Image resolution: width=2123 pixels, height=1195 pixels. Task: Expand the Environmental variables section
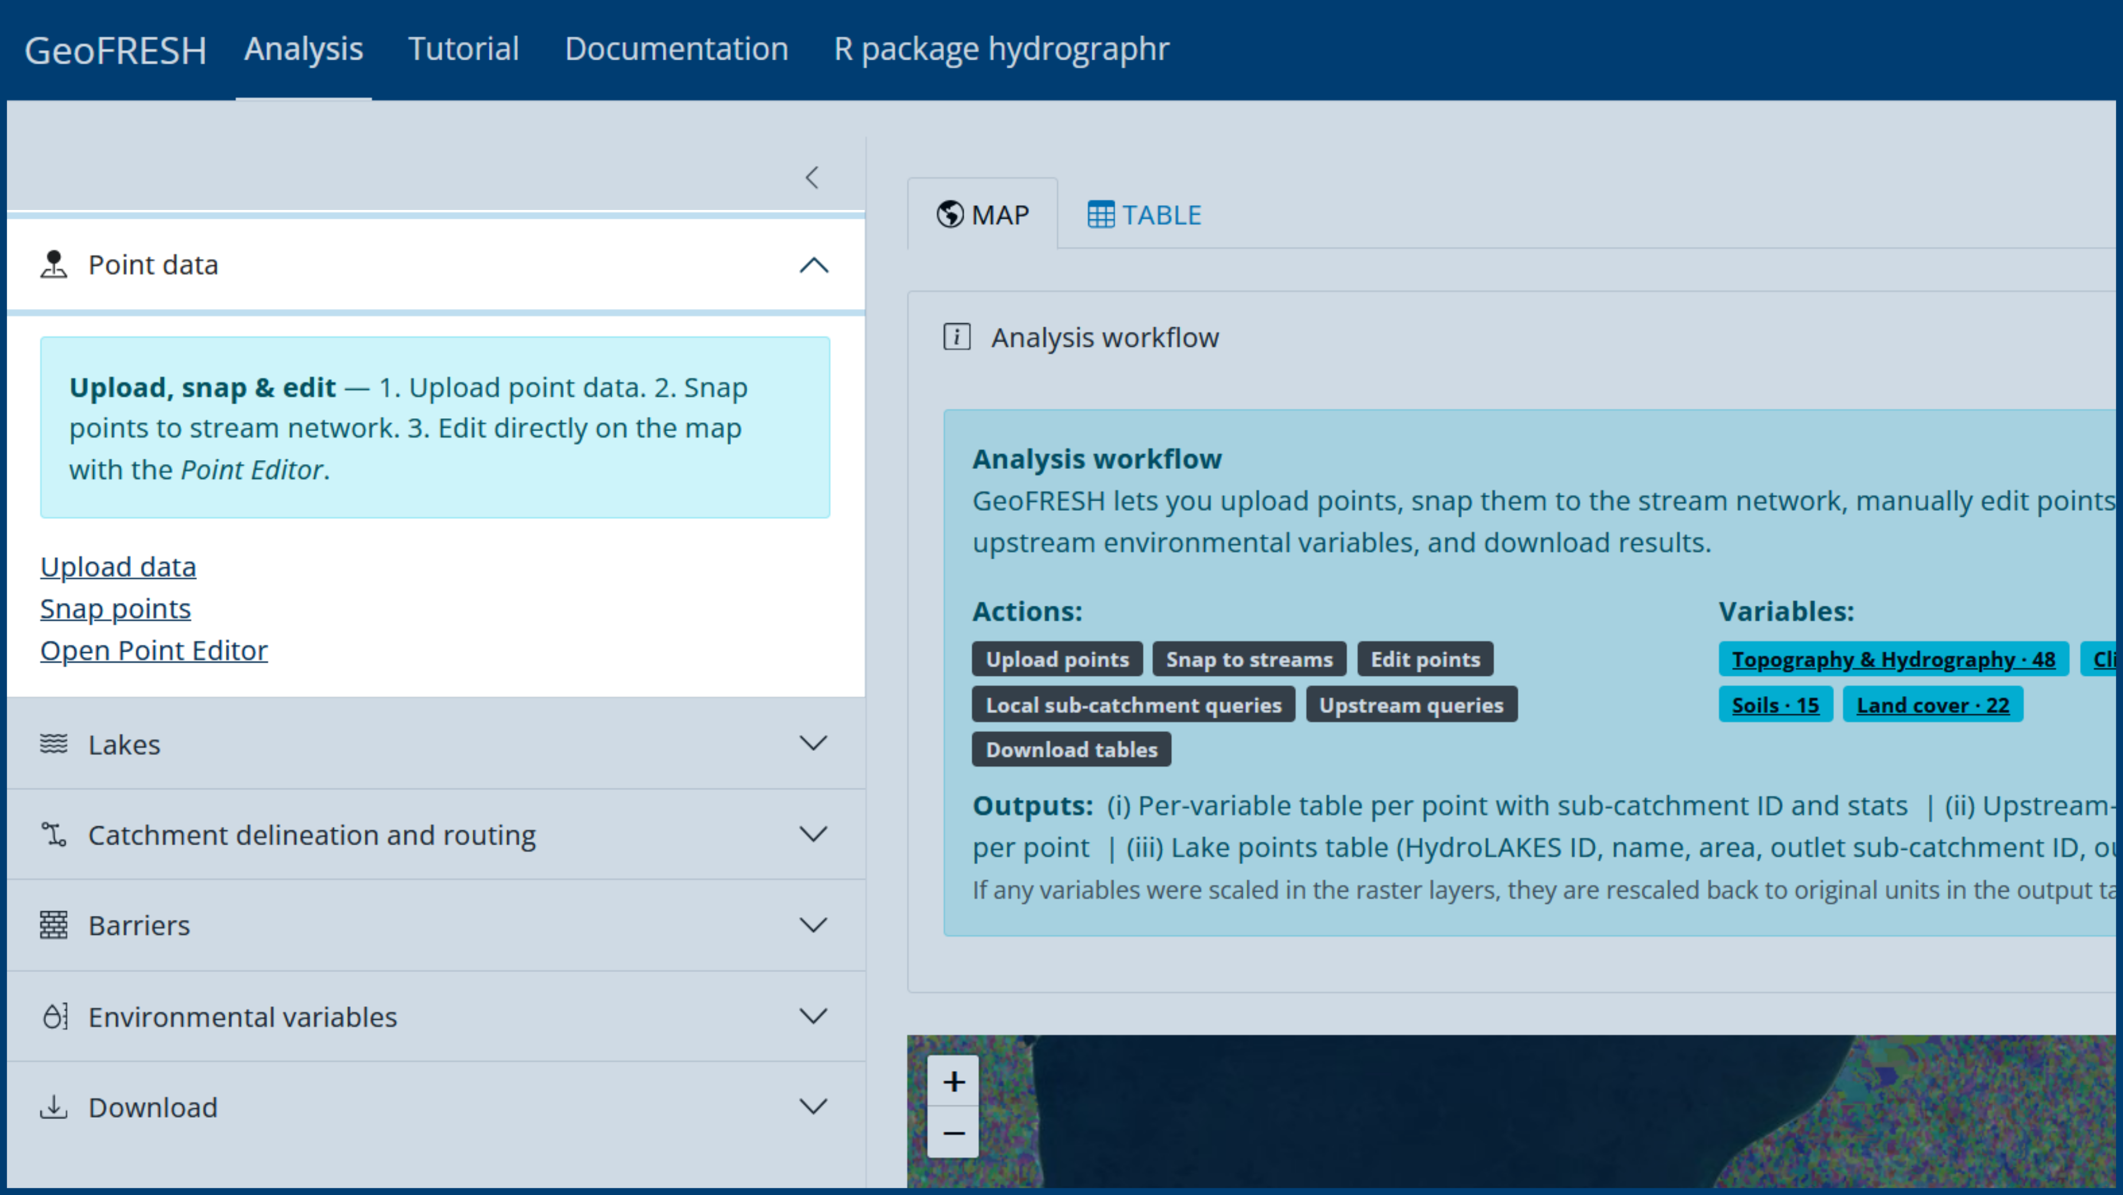[813, 1016]
